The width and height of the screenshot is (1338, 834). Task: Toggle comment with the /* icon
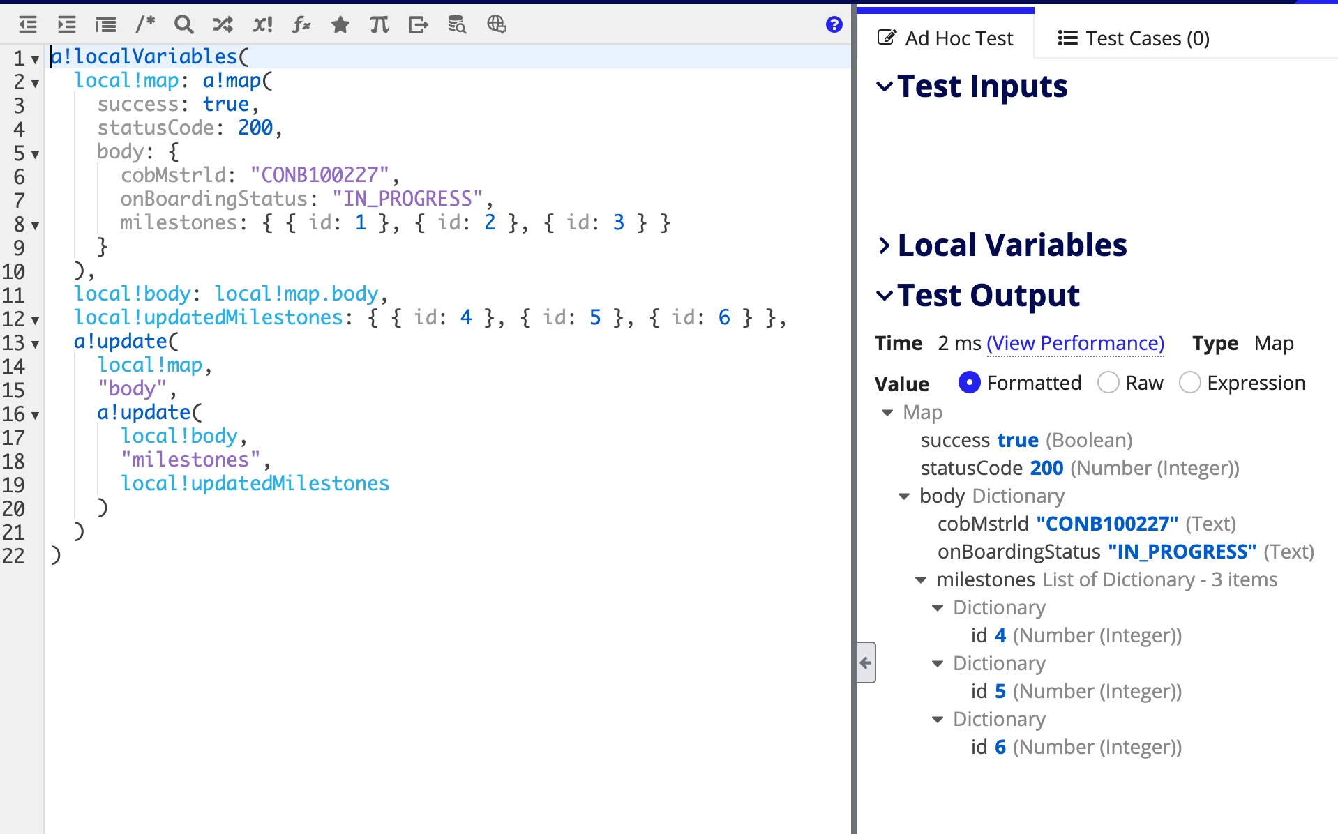pyautogui.click(x=145, y=25)
